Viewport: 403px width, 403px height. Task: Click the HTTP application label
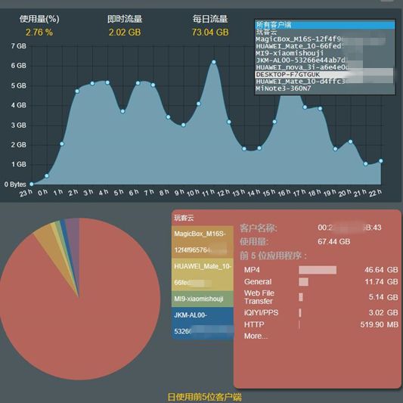254,324
